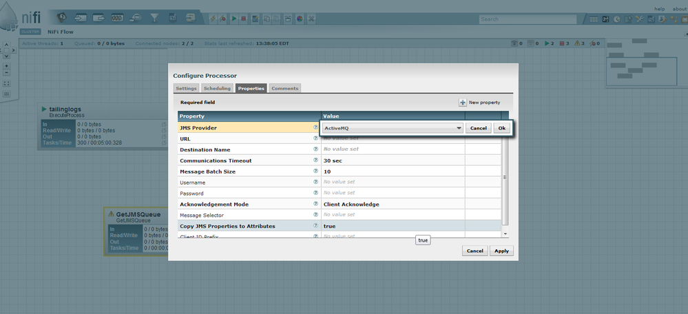Click help icon beside Communications Timeout

(315, 160)
